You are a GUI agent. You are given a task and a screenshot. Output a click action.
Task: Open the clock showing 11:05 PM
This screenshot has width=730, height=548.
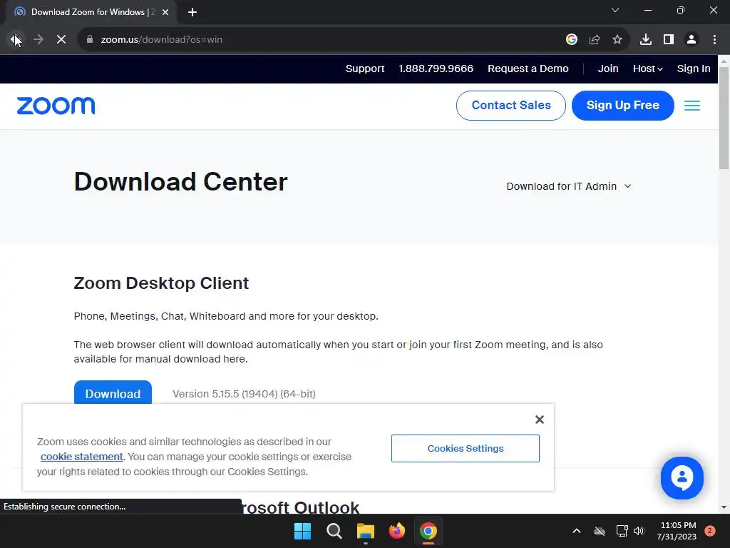[x=677, y=531]
